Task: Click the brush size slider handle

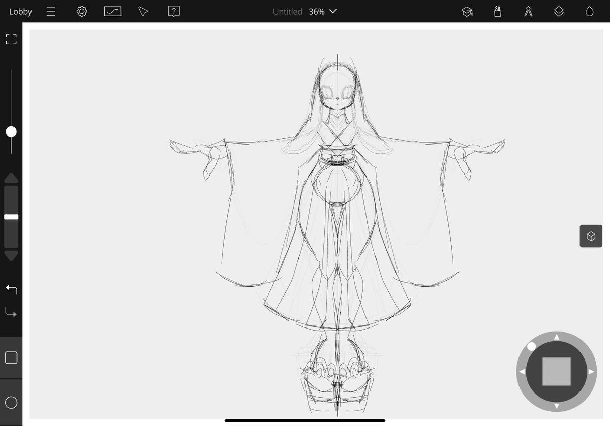Action: [11, 132]
